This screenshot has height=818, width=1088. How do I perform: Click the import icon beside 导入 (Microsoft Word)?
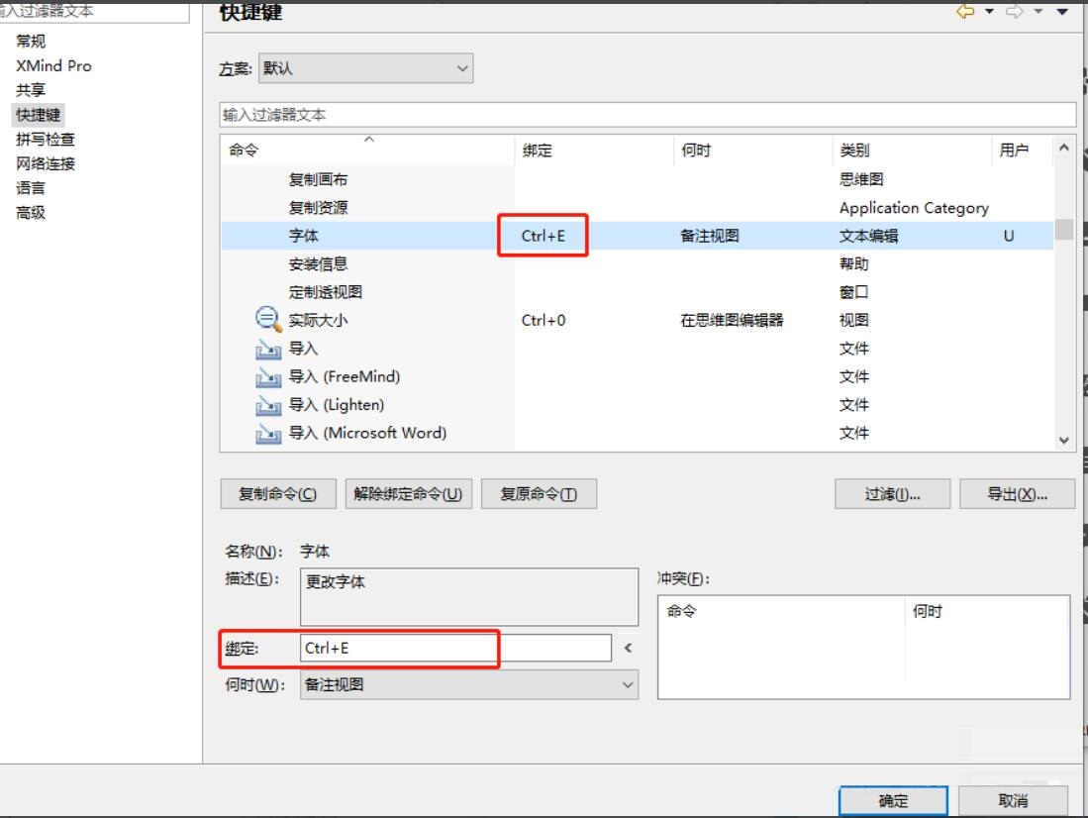click(268, 434)
